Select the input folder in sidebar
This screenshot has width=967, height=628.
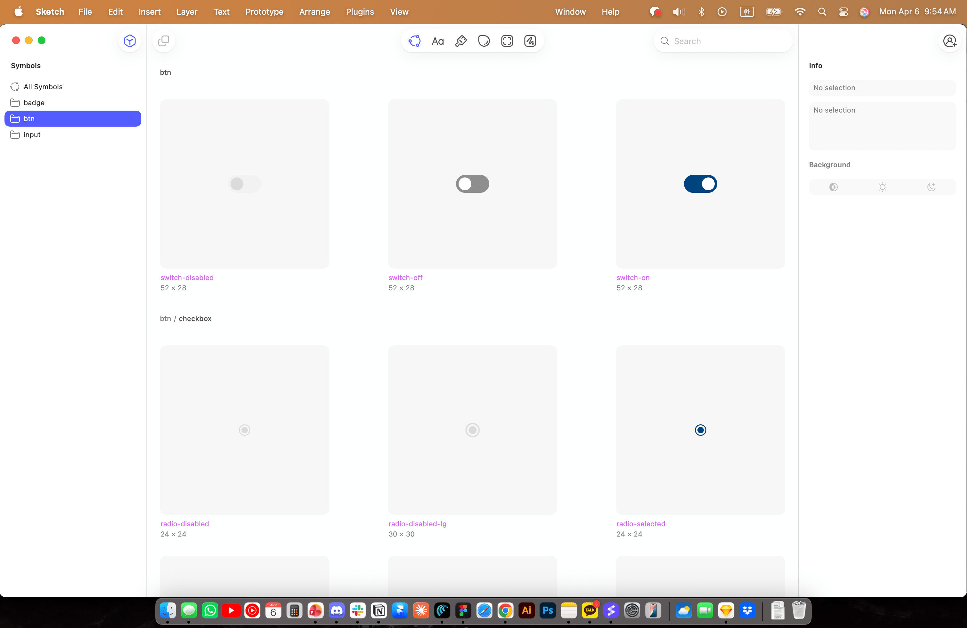[32, 135]
